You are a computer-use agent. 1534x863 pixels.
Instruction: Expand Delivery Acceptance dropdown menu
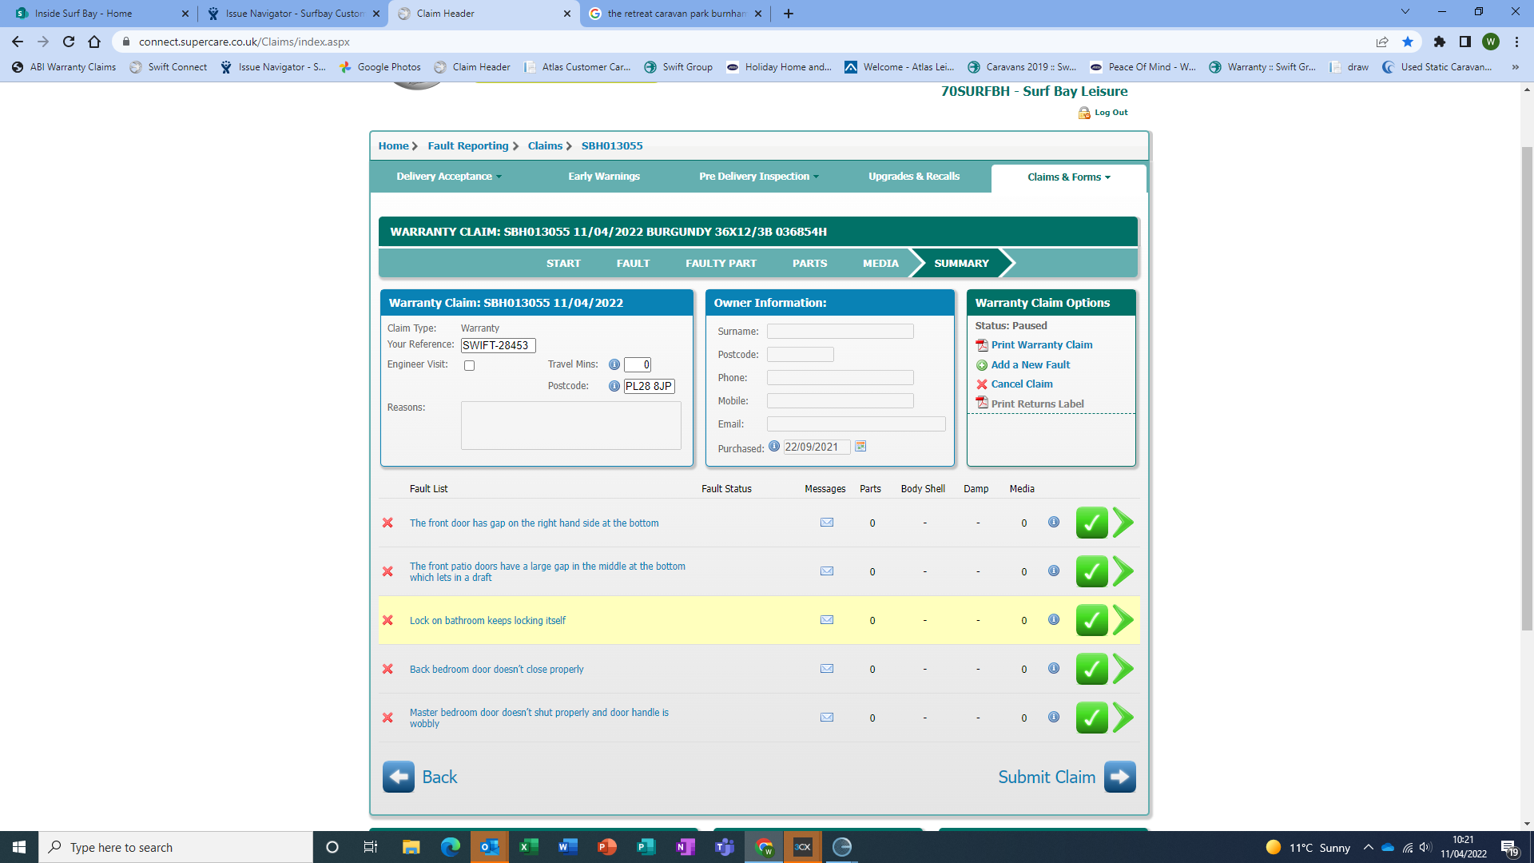(449, 177)
